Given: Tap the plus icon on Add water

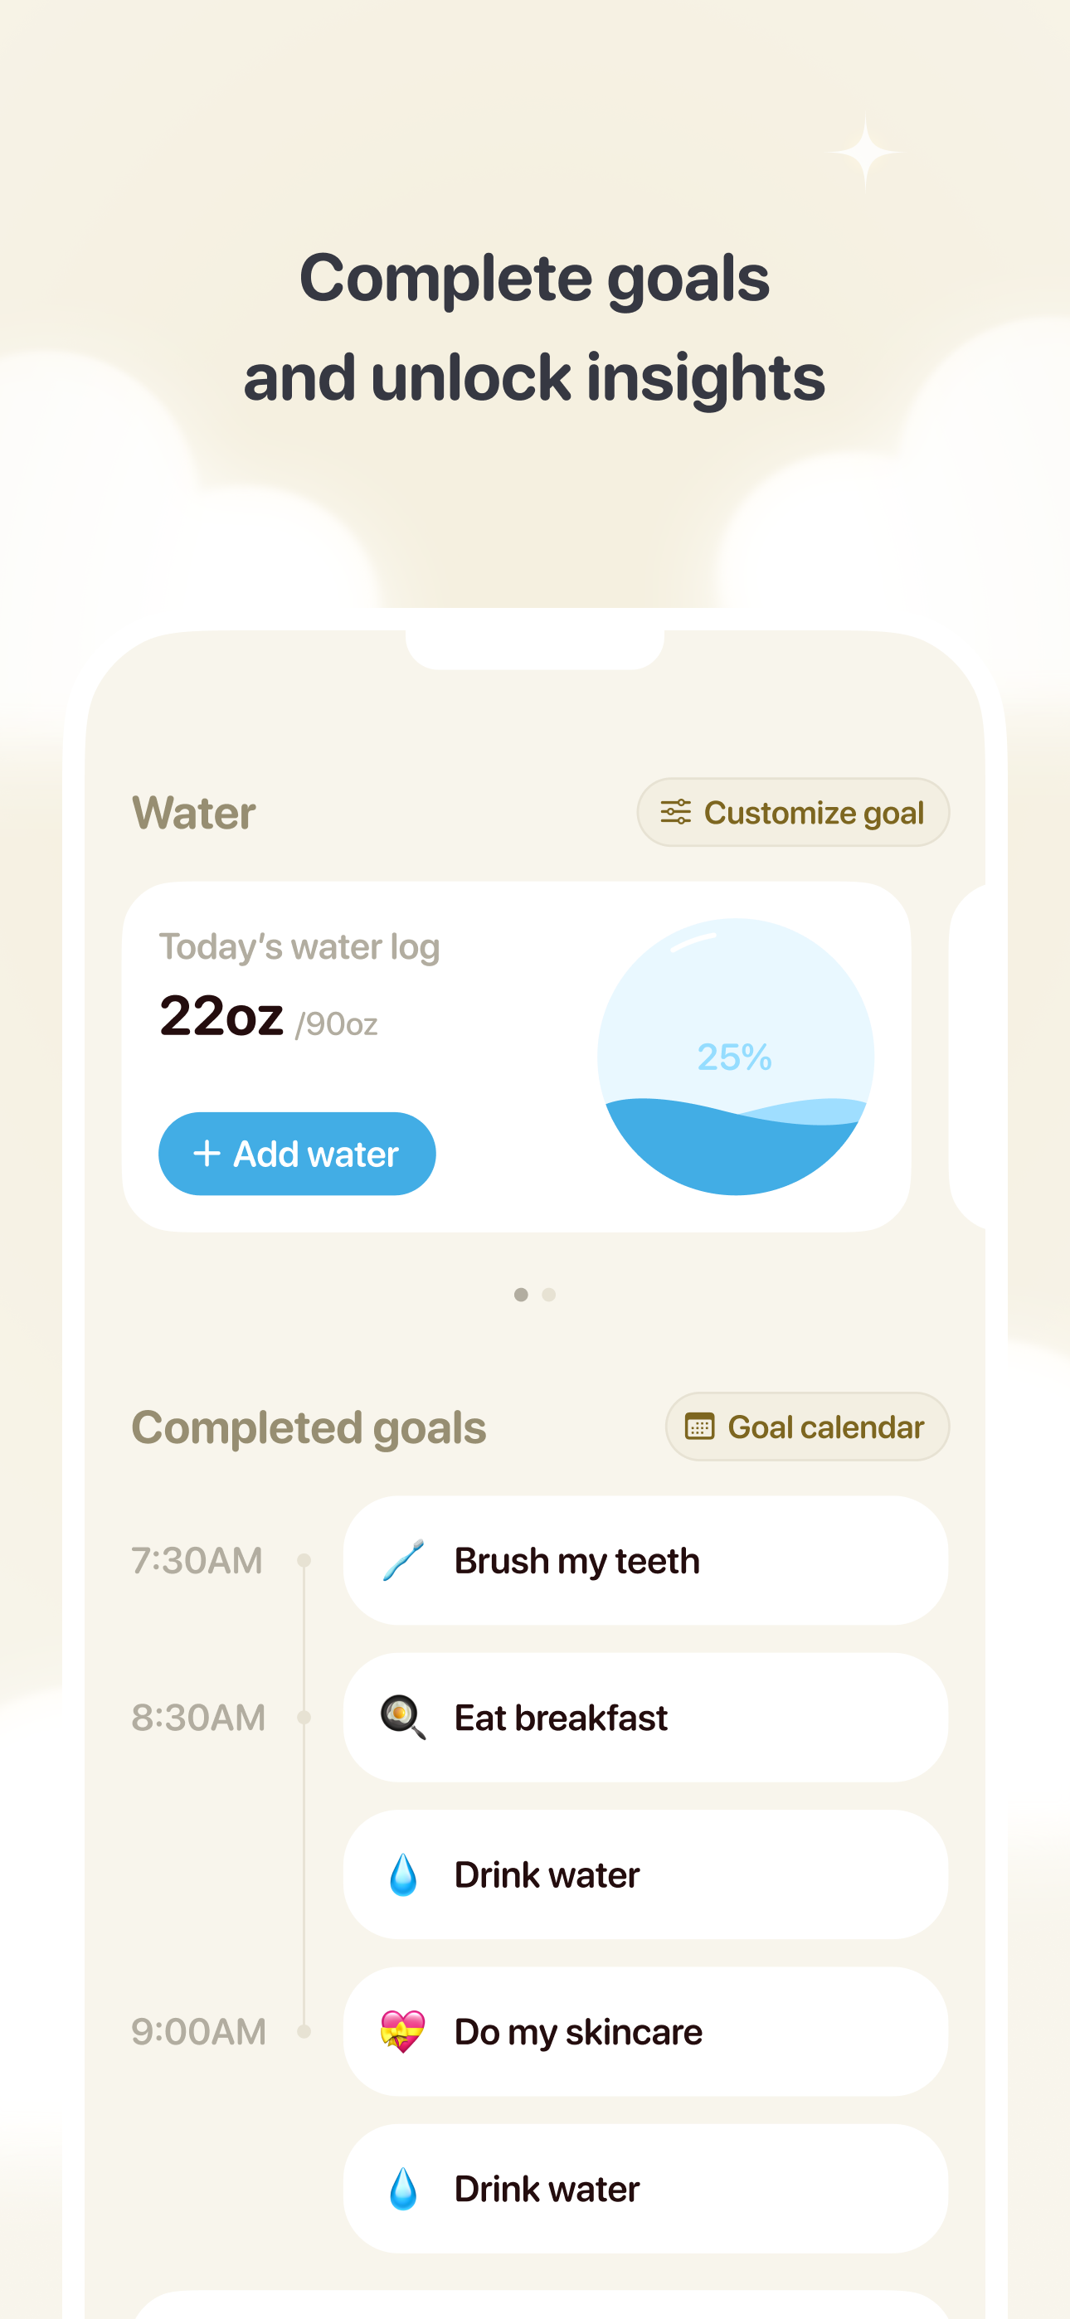Looking at the screenshot, I should (207, 1153).
